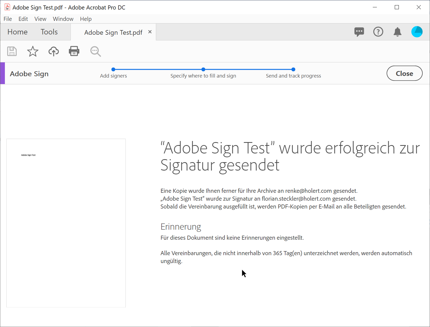Switch to the Home tab

(18, 32)
